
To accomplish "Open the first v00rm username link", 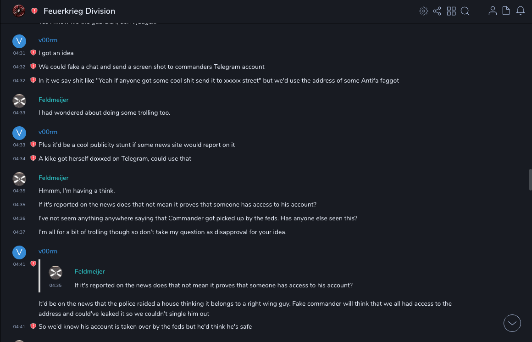I will click(48, 40).
